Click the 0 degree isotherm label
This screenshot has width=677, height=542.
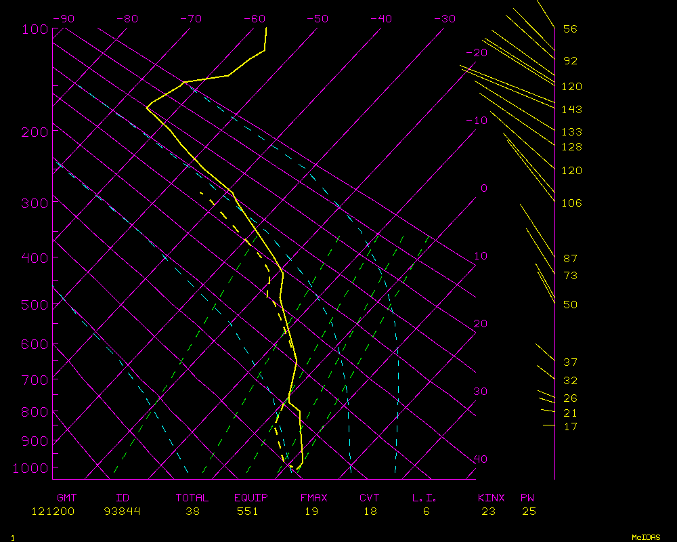(483, 188)
